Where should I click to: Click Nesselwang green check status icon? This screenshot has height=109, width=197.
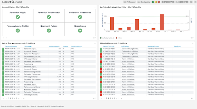point(80,31)
